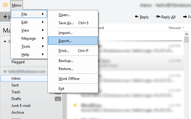Click the File submenu arrow
The width and height of the screenshot is (191, 119).
click(43, 14)
